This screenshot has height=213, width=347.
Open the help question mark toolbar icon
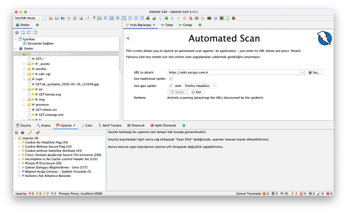pyautogui.click(x=216, y=18)
